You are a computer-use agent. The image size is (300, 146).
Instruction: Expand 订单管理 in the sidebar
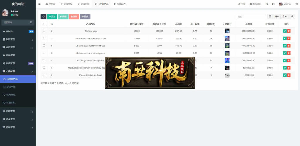18,127
